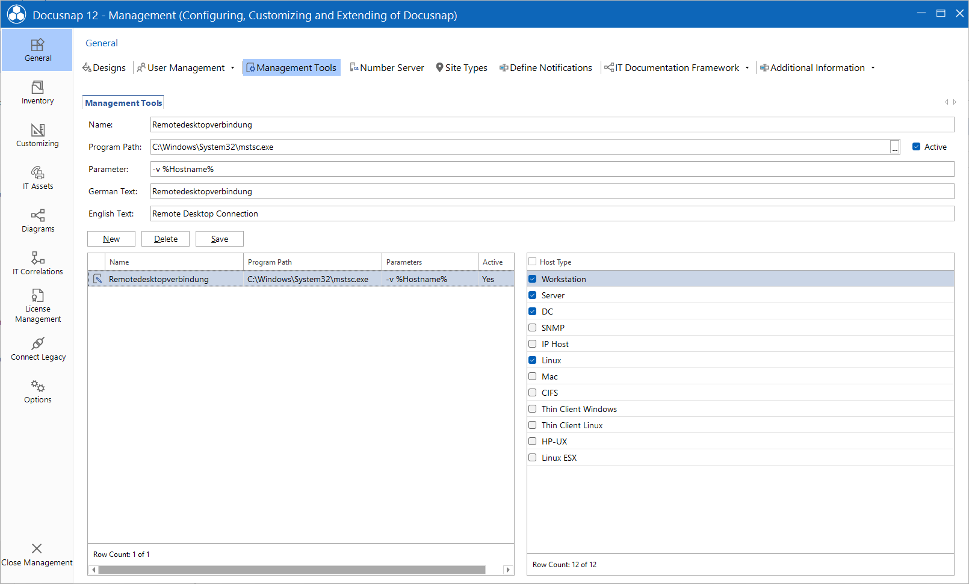Viewport: 969px width, 584px height.
Task: Check the HP-UX host type
Action: [532, 441]
